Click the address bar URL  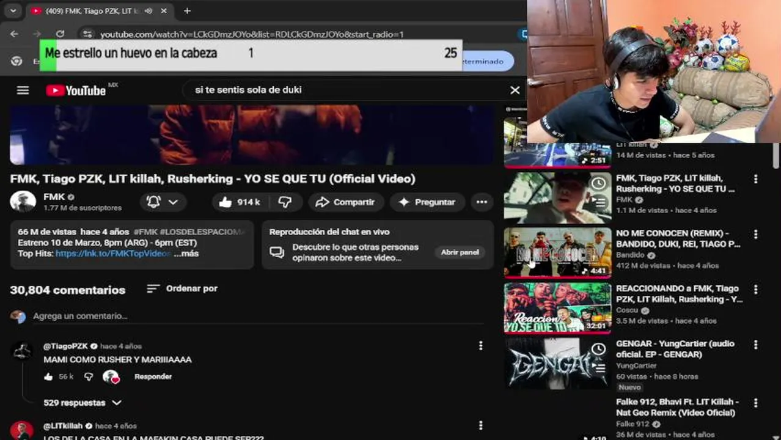pyautogui.click(x=252, y=34)
